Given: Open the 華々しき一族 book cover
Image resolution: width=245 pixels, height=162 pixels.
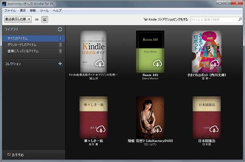Looking at the screenshot, I should click(93, 117).
